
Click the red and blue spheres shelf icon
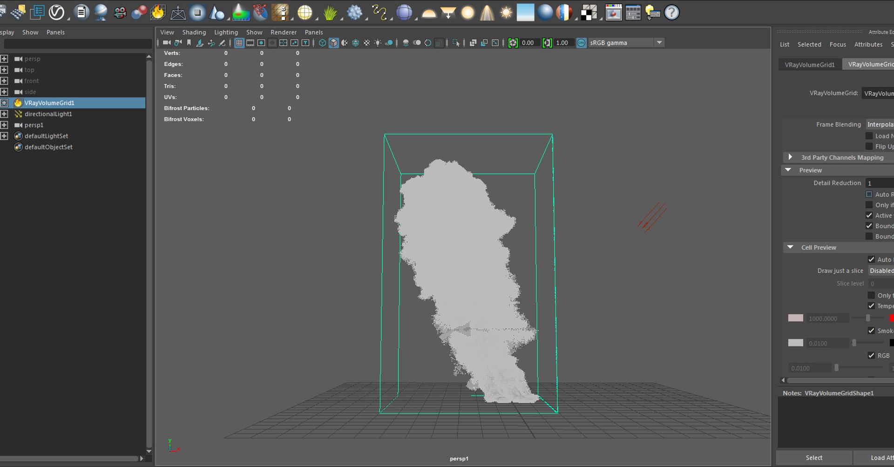[139, 13]
